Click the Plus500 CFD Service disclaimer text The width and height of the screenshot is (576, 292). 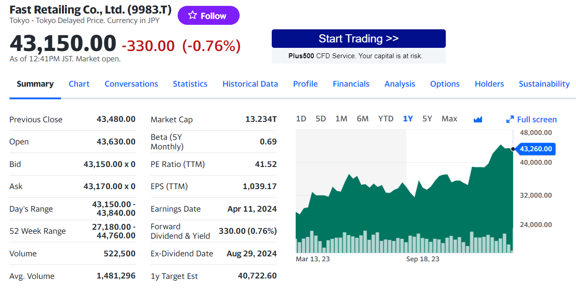click(x=355, y=56)
